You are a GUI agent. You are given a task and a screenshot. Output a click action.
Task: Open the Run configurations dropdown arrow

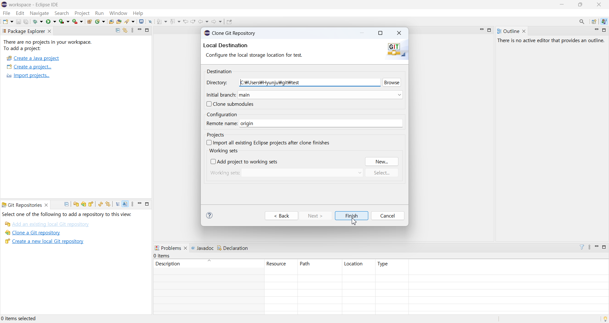(55, 22)
